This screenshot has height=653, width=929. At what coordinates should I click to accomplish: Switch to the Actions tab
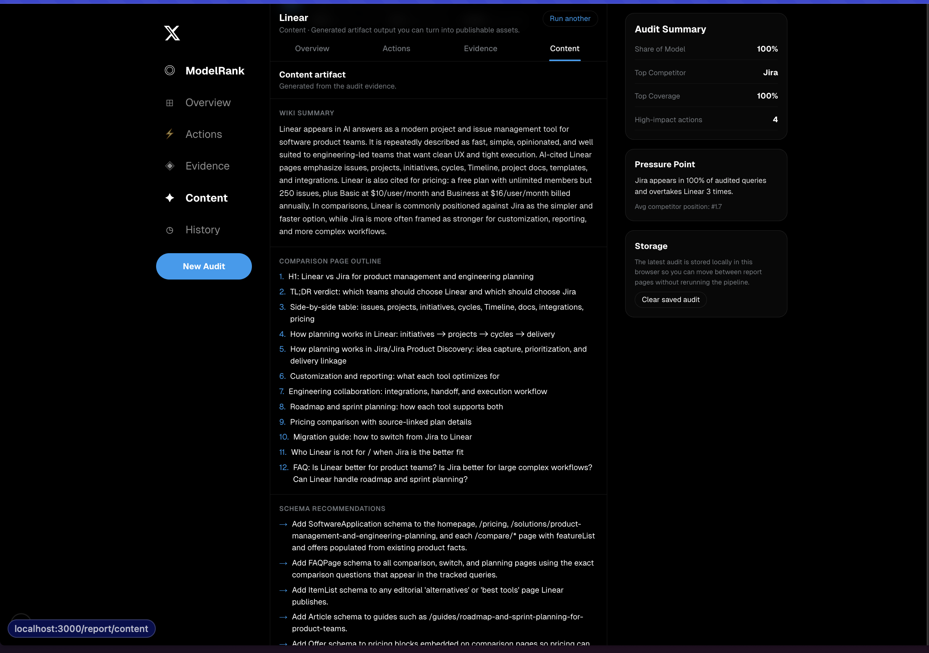point(396,48)
